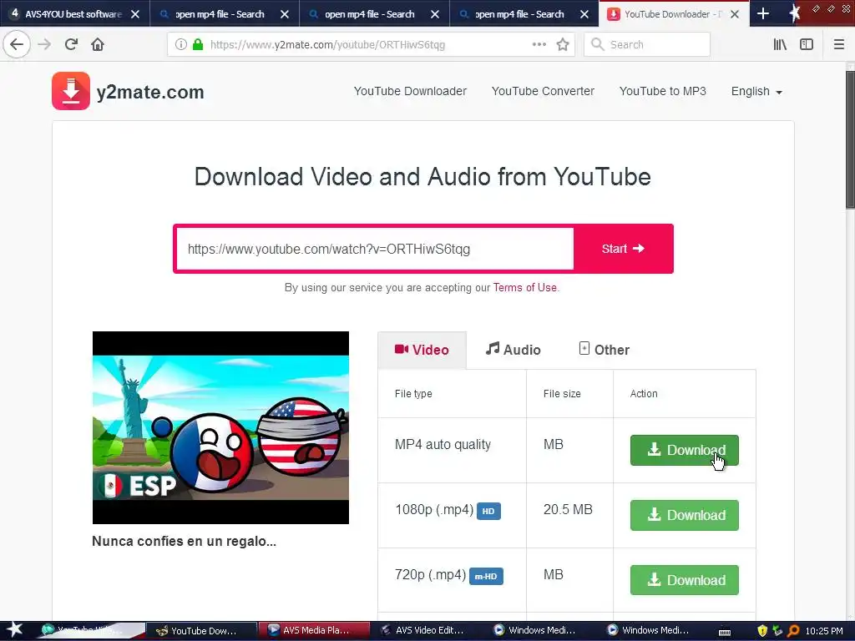Click the orange magnifier tray icon

pyautogui.click(x=793, y=631)
